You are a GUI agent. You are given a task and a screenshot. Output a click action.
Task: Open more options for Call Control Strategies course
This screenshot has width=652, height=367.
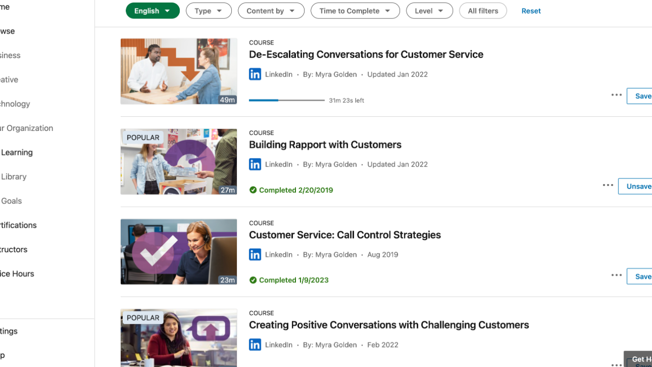[616, 276]
